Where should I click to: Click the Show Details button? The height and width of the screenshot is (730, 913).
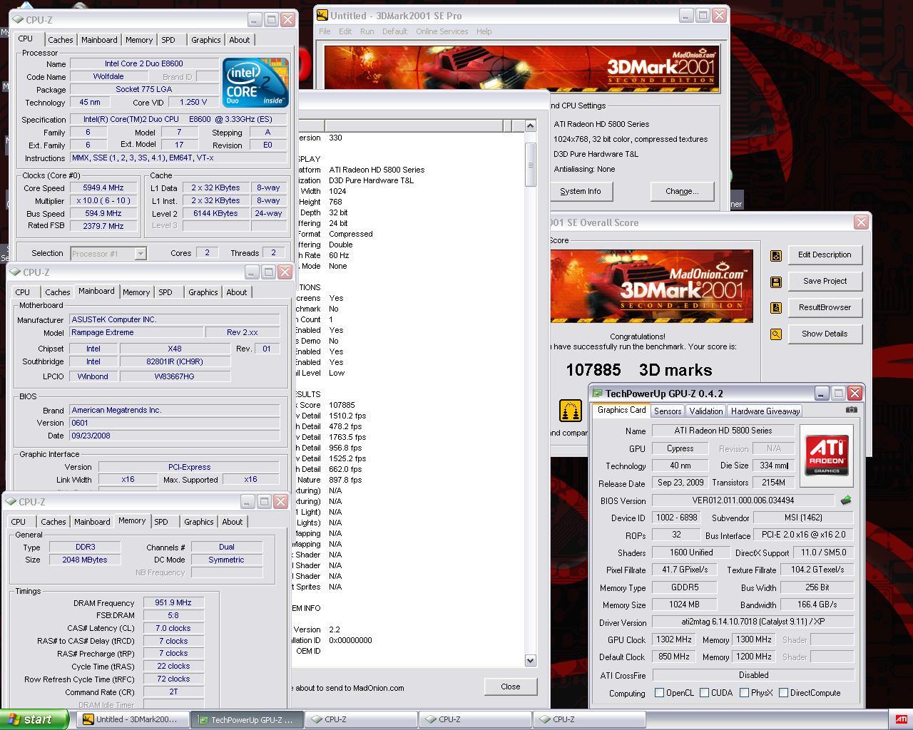(x=825, y=334)
